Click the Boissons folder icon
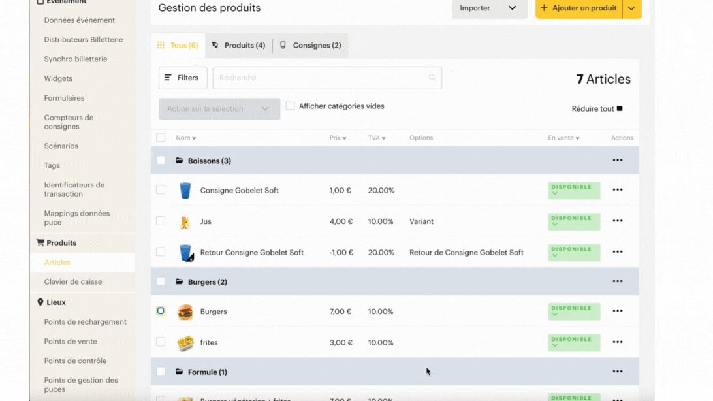 [180, 161]
